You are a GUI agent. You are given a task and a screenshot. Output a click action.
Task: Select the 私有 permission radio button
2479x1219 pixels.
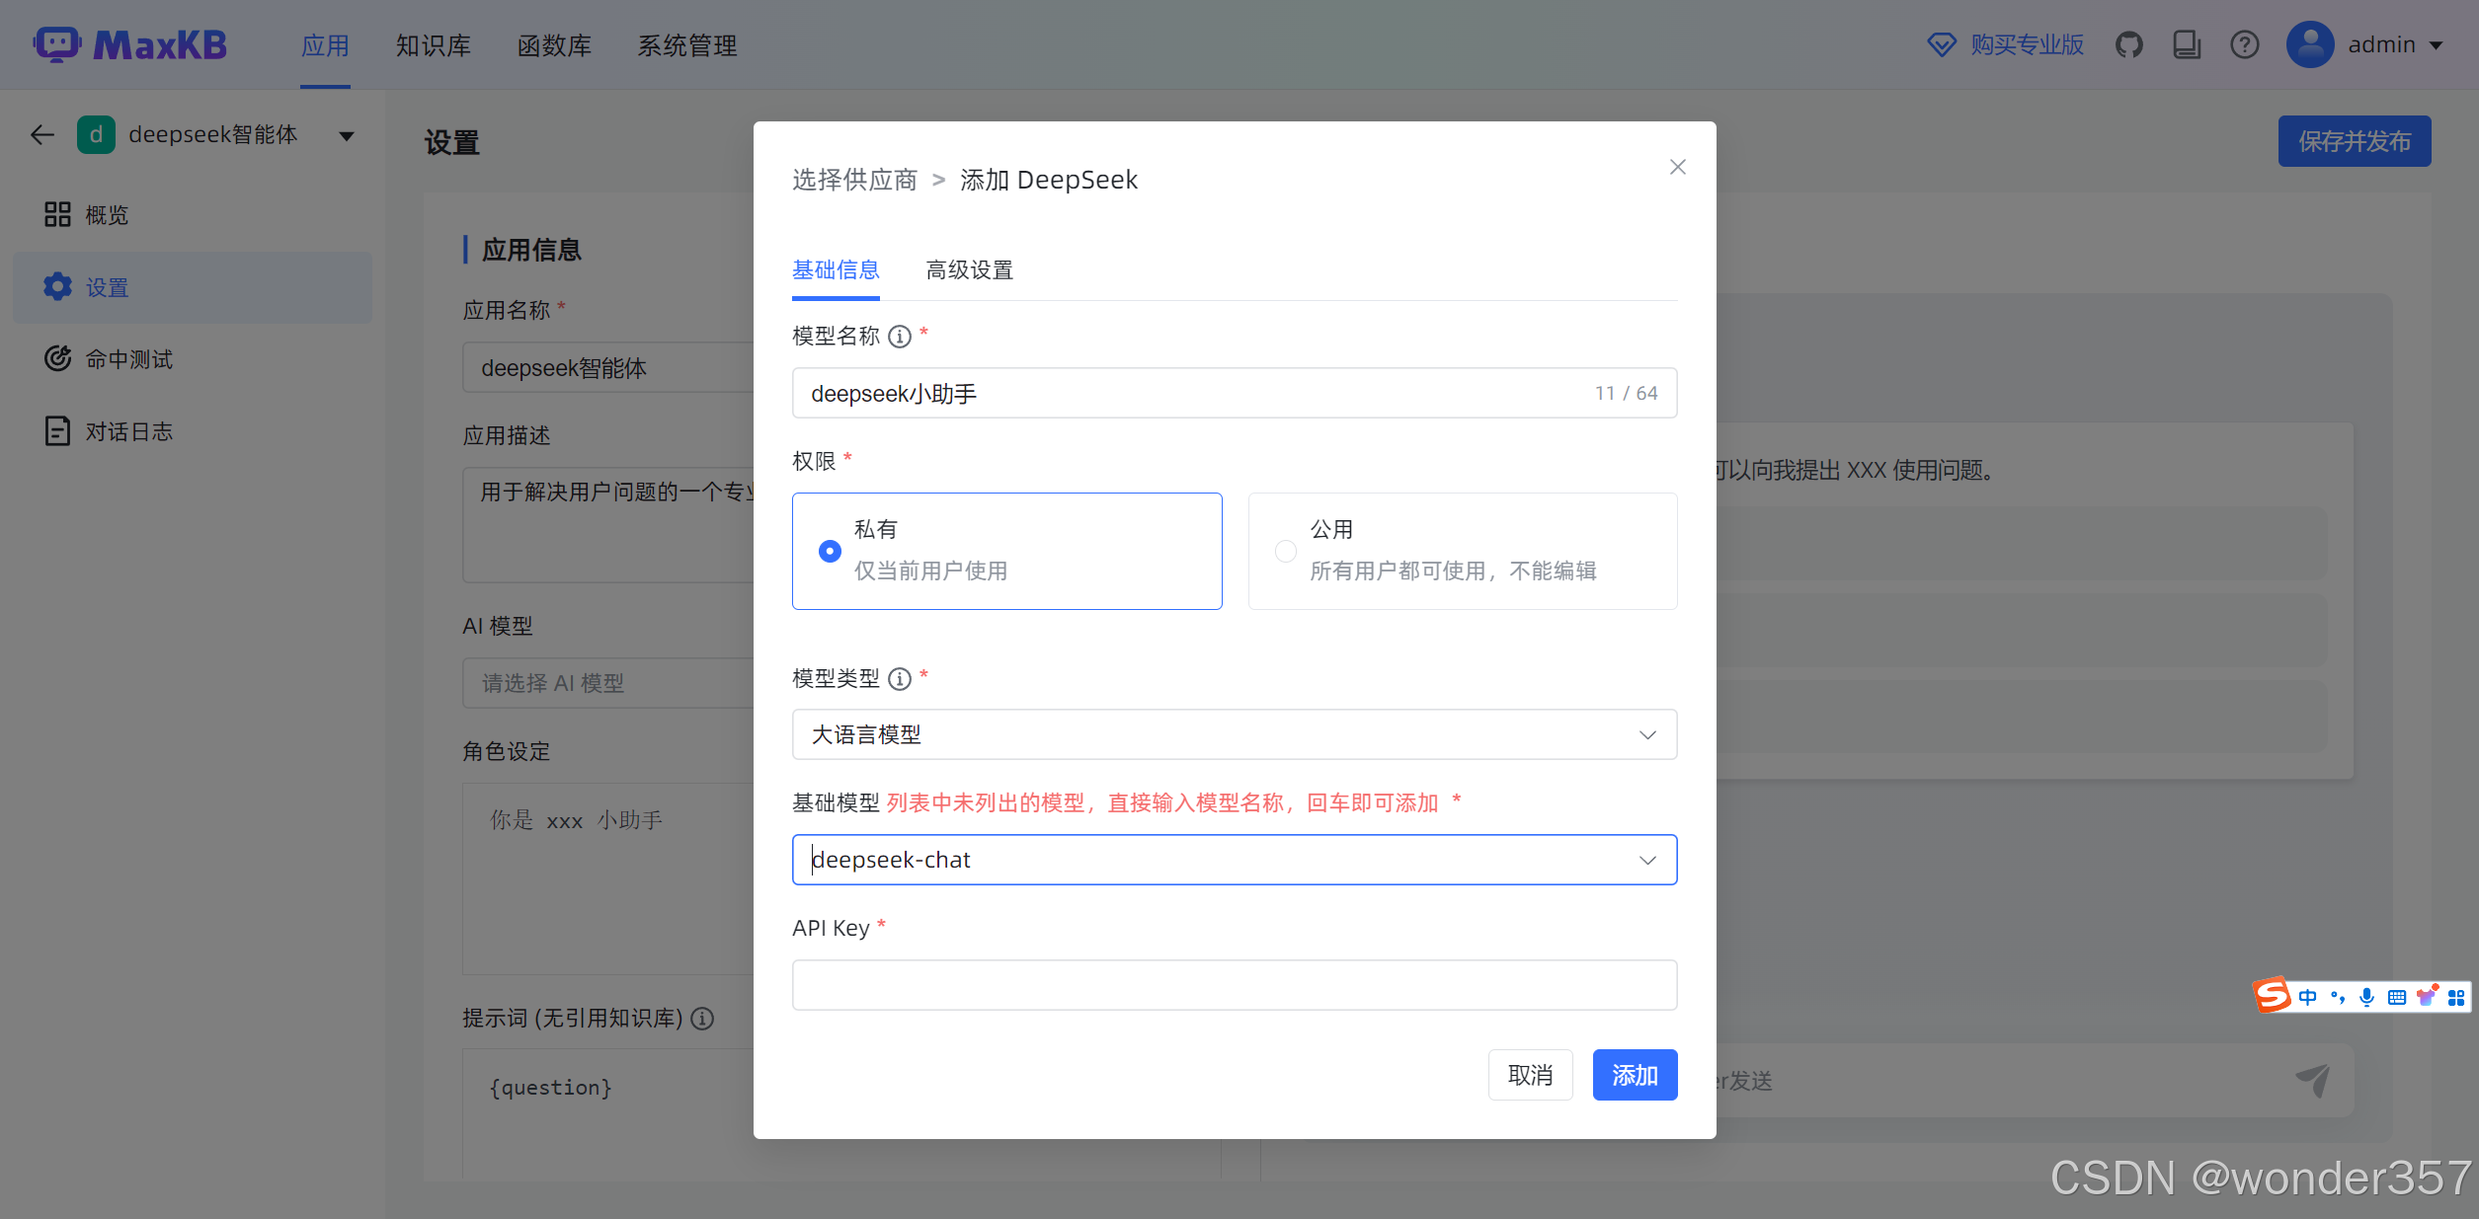[829, 551]
